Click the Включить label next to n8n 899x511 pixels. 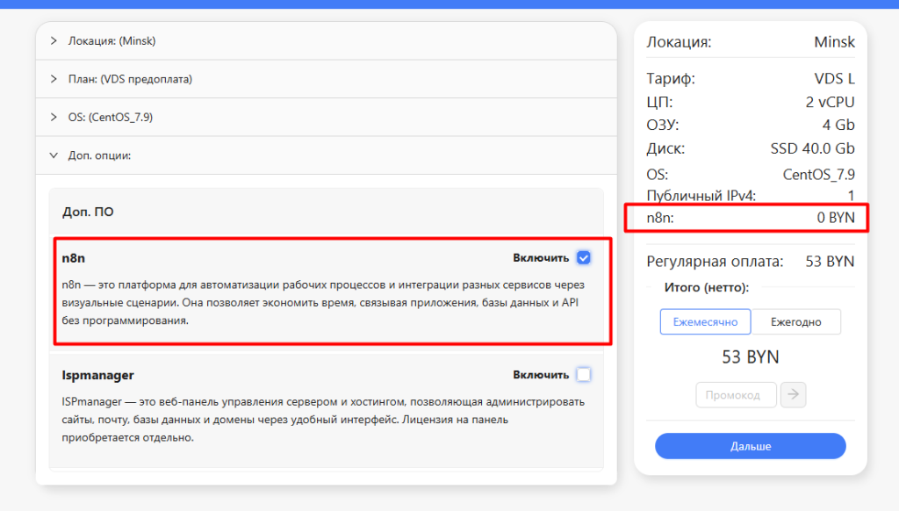click(x=541, y=258)
